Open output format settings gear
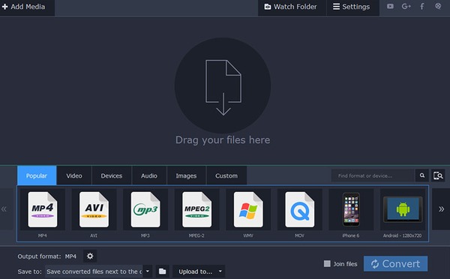450x279 pixels. tap(90, 256)
